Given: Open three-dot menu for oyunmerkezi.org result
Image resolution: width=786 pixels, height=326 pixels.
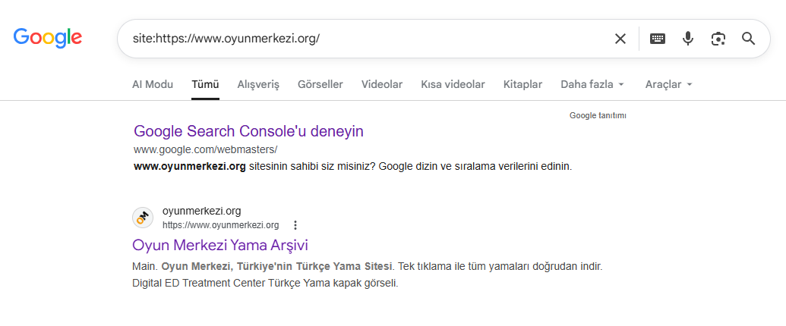Looking at the screenshot, I should coord(295,225).
